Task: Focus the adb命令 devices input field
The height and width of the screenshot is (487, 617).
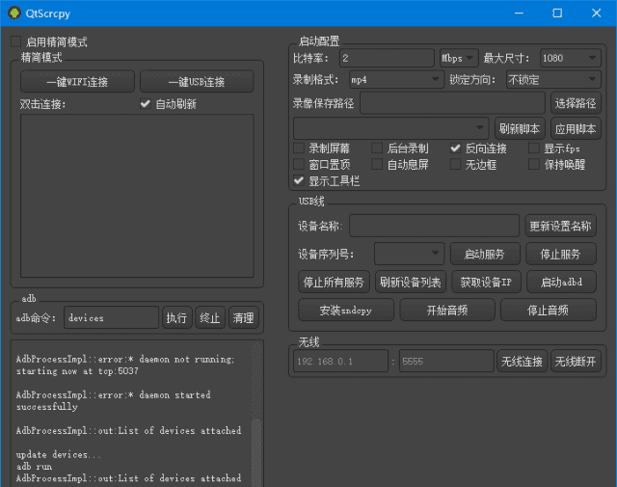Action: point(112,317)
